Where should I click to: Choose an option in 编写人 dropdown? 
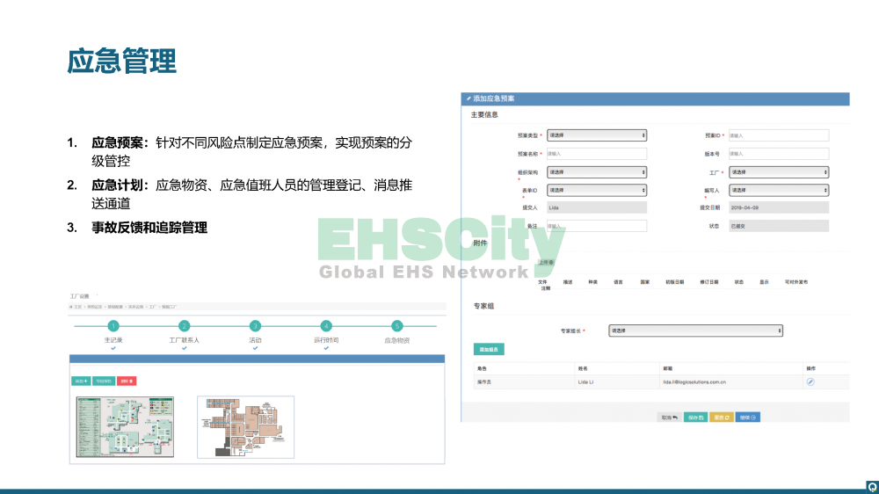tap(778, 190)
